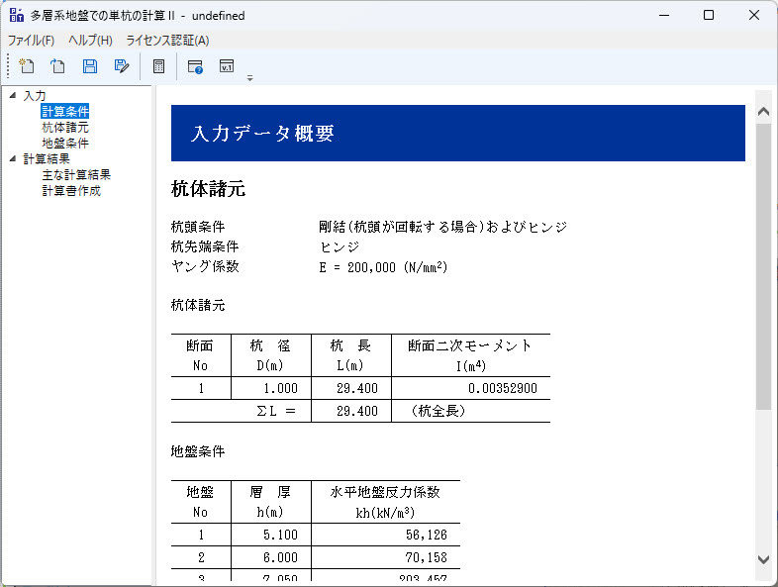Viewport: 778px width, 587px height.
Task: Click the application icon in title bar
Action: 16,16
